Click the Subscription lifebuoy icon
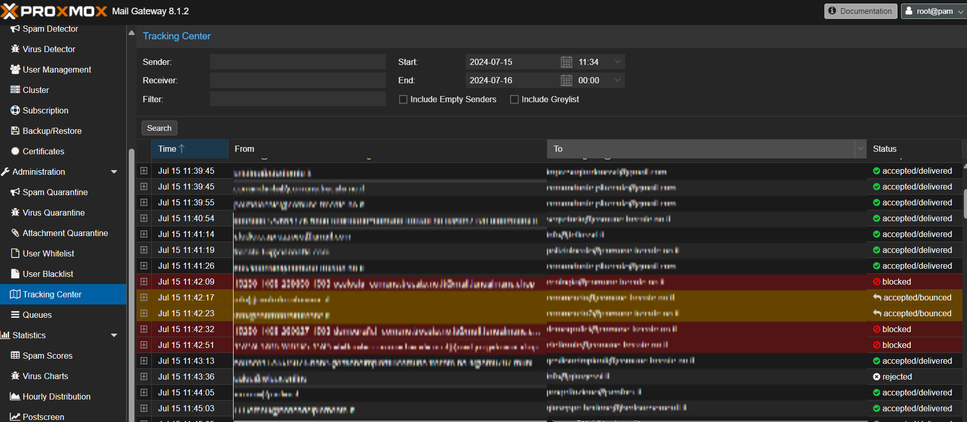Screen dimensions: 967x422 click(15, 110)
